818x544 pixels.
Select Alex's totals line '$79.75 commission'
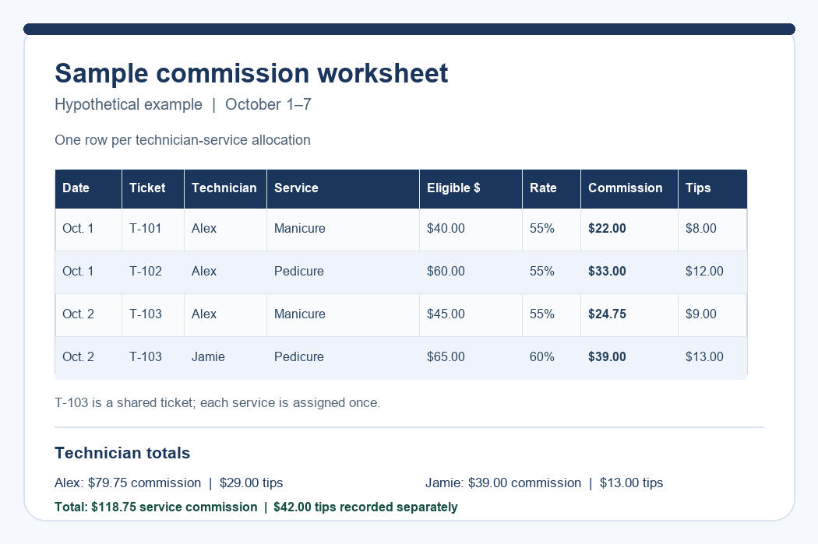[x=169, y=483]
